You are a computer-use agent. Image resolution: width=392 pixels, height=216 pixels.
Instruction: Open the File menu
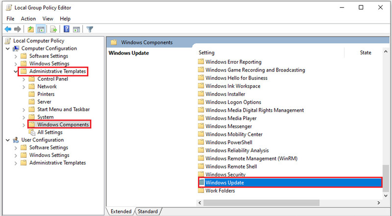click(10, 19)
